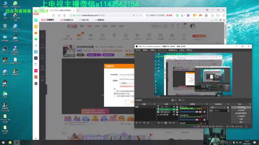Open OBS Studio desktop shortcut

[x=5, y=50]
